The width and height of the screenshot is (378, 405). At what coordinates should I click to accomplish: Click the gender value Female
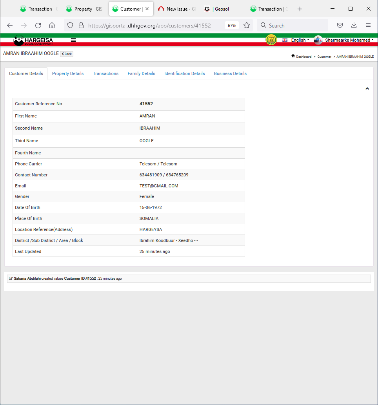tap(147, 196)
